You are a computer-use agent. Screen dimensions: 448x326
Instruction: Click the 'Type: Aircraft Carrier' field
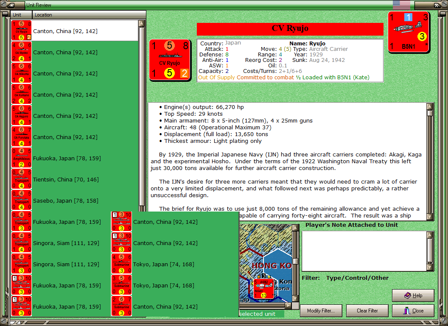click(320, 49)
